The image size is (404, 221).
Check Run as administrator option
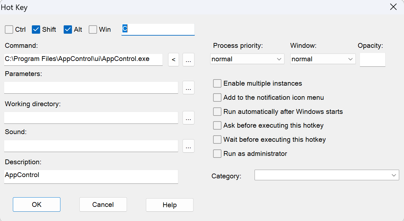pos(218,154)
